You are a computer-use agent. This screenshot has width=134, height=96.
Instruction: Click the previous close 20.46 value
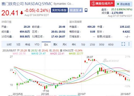pos(62,27)
